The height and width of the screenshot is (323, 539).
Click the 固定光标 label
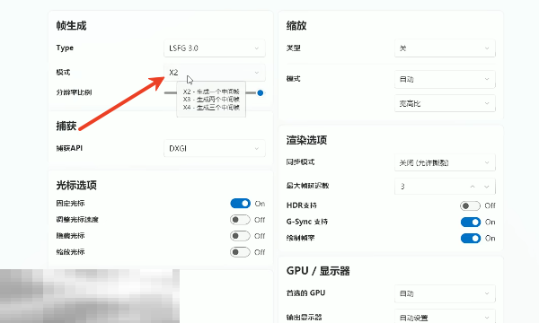70,203
